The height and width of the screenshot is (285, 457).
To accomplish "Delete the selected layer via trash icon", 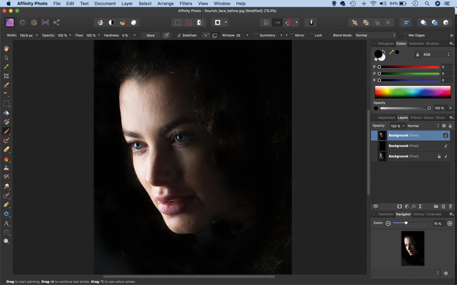I will [450, 206].
